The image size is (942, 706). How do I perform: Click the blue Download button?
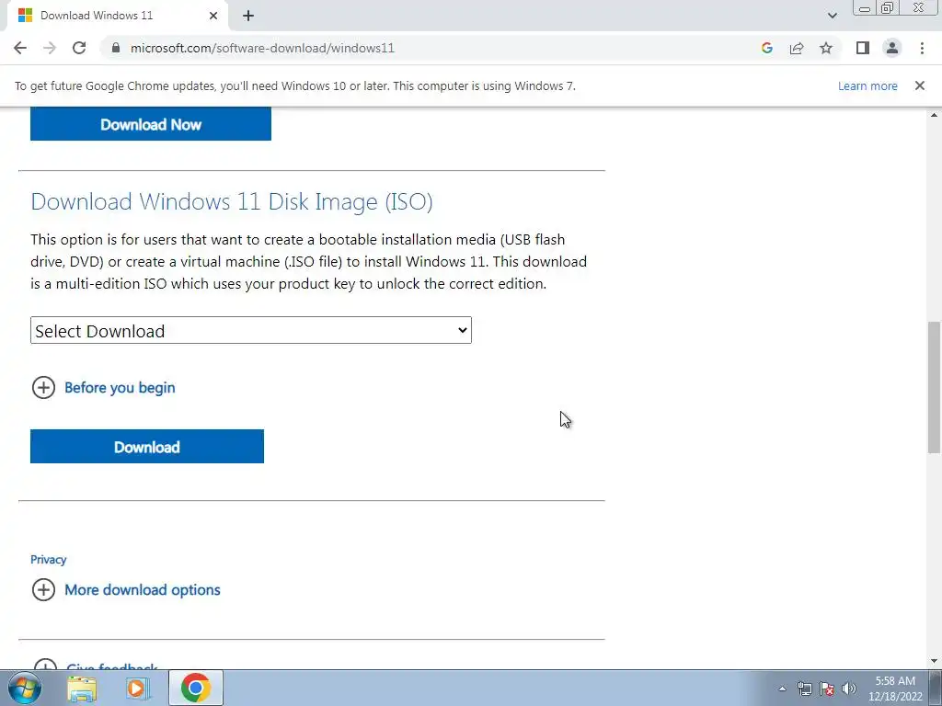[x=147, y=446]
